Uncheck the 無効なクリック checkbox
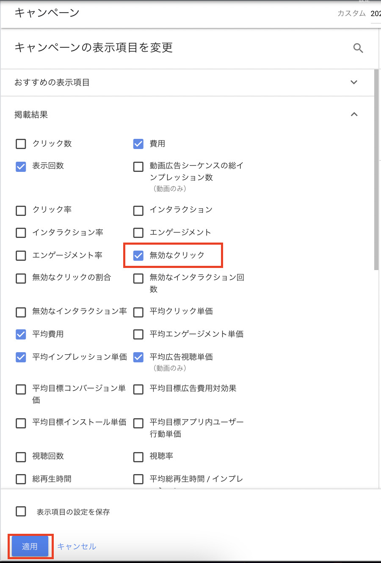Image resolution: width=381 pixels, height=563 pixels. 138,255
